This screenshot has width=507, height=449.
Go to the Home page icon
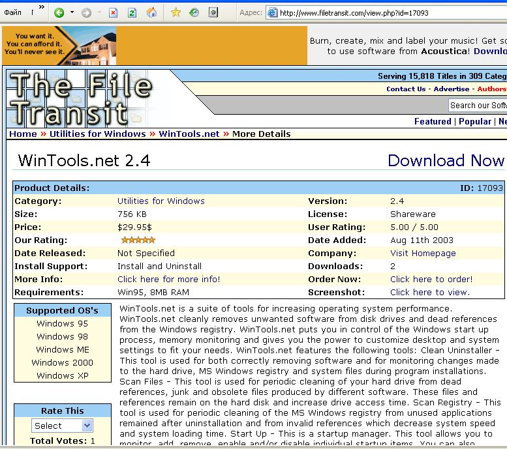coord(151,12)
